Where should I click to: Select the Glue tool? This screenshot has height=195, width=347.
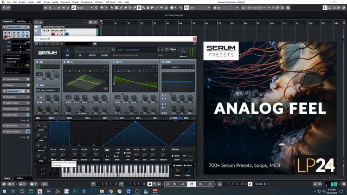pos(134,8)
